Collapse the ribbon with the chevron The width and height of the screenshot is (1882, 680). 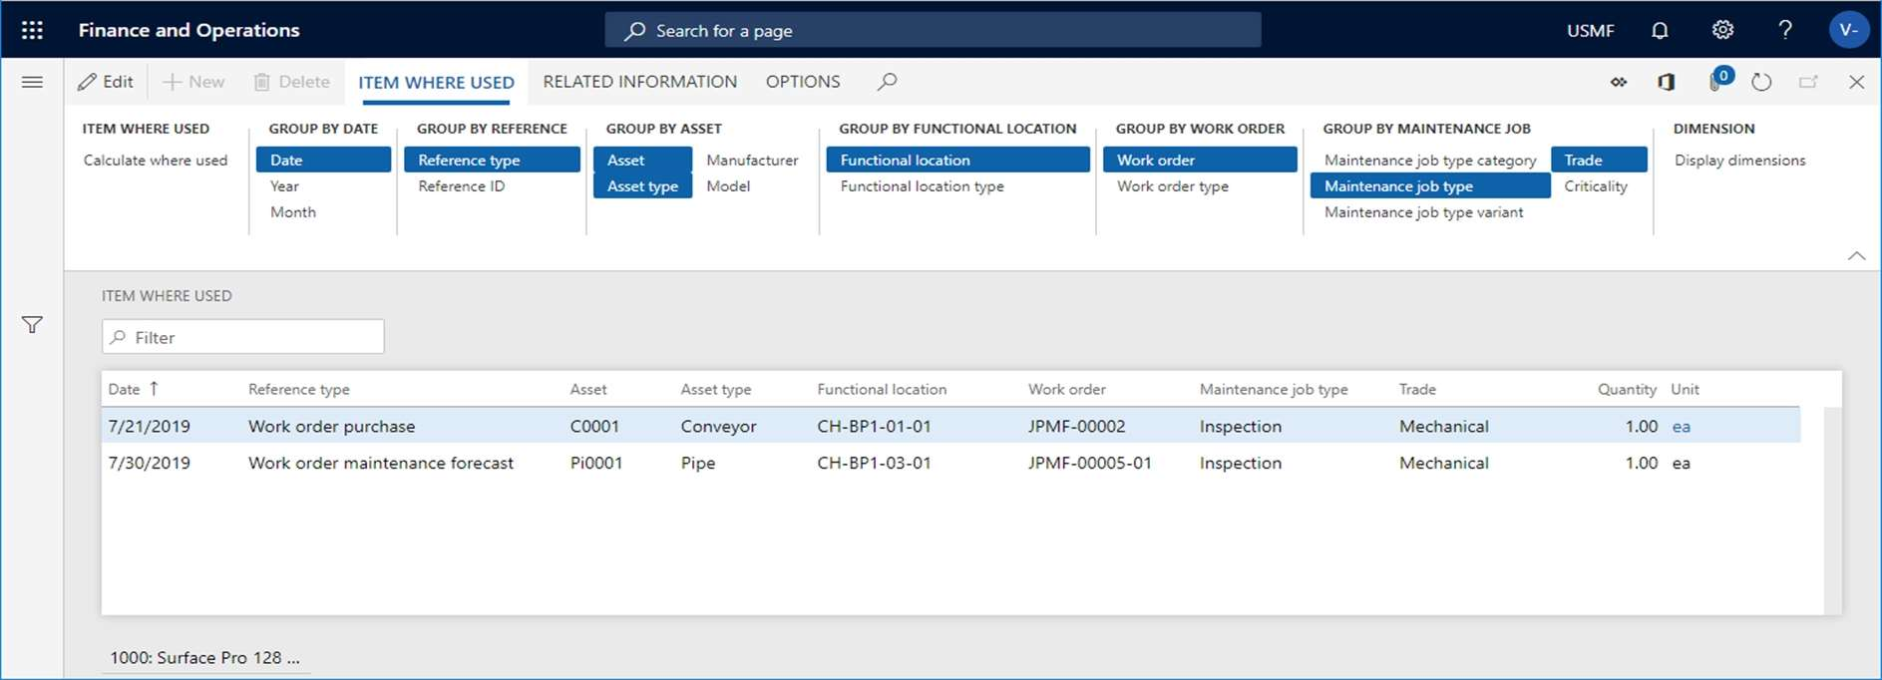coord(1856,256)
